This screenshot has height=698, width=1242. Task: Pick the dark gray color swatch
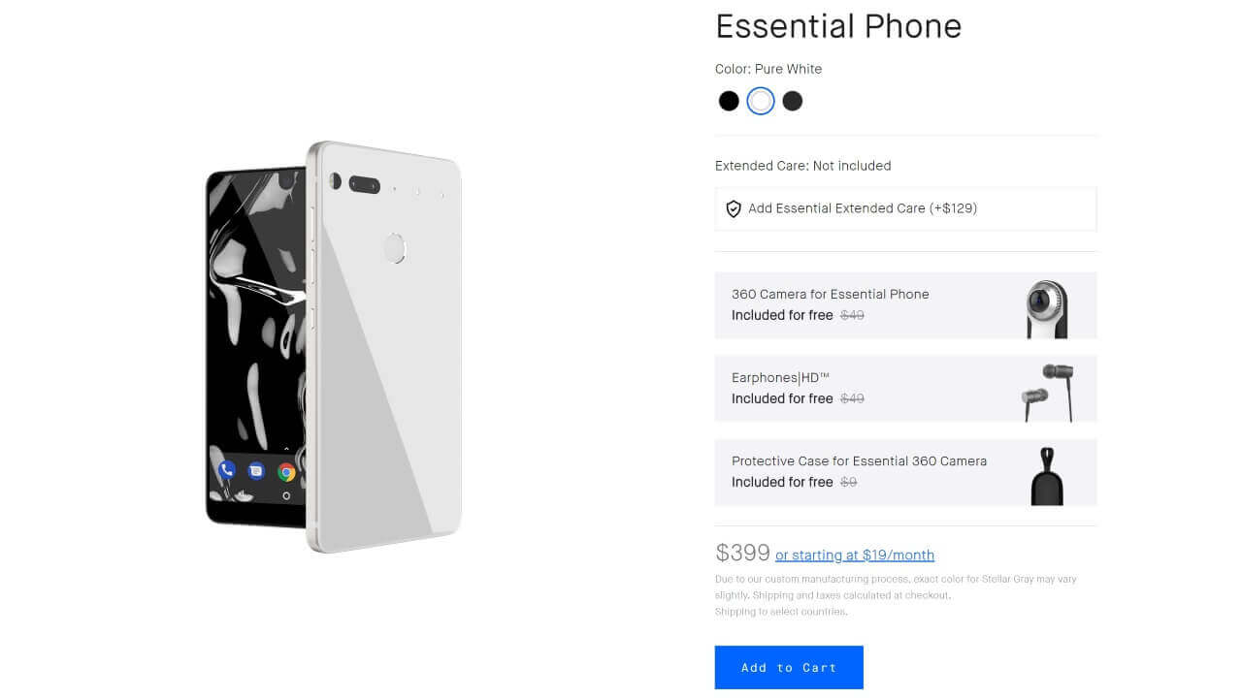[793, 101]
